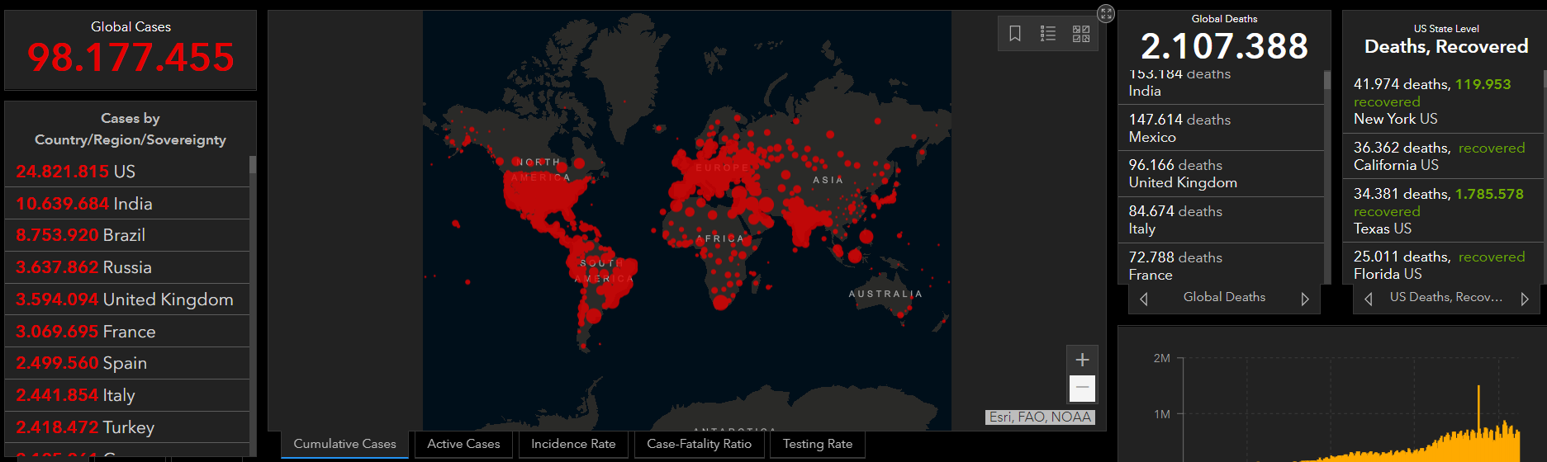Expand the map panel to fullscreen

(1106, 13)
